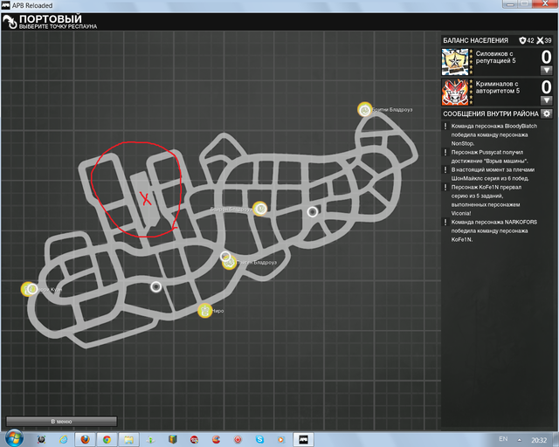Click the БАЛАНС НАСЕЛЕНИЯ header
559x447 pixels.
475,41
